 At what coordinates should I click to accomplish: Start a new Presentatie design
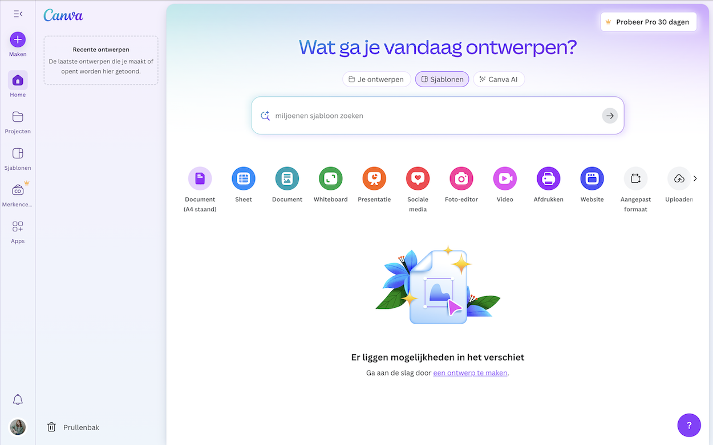(x=374, y=179)
